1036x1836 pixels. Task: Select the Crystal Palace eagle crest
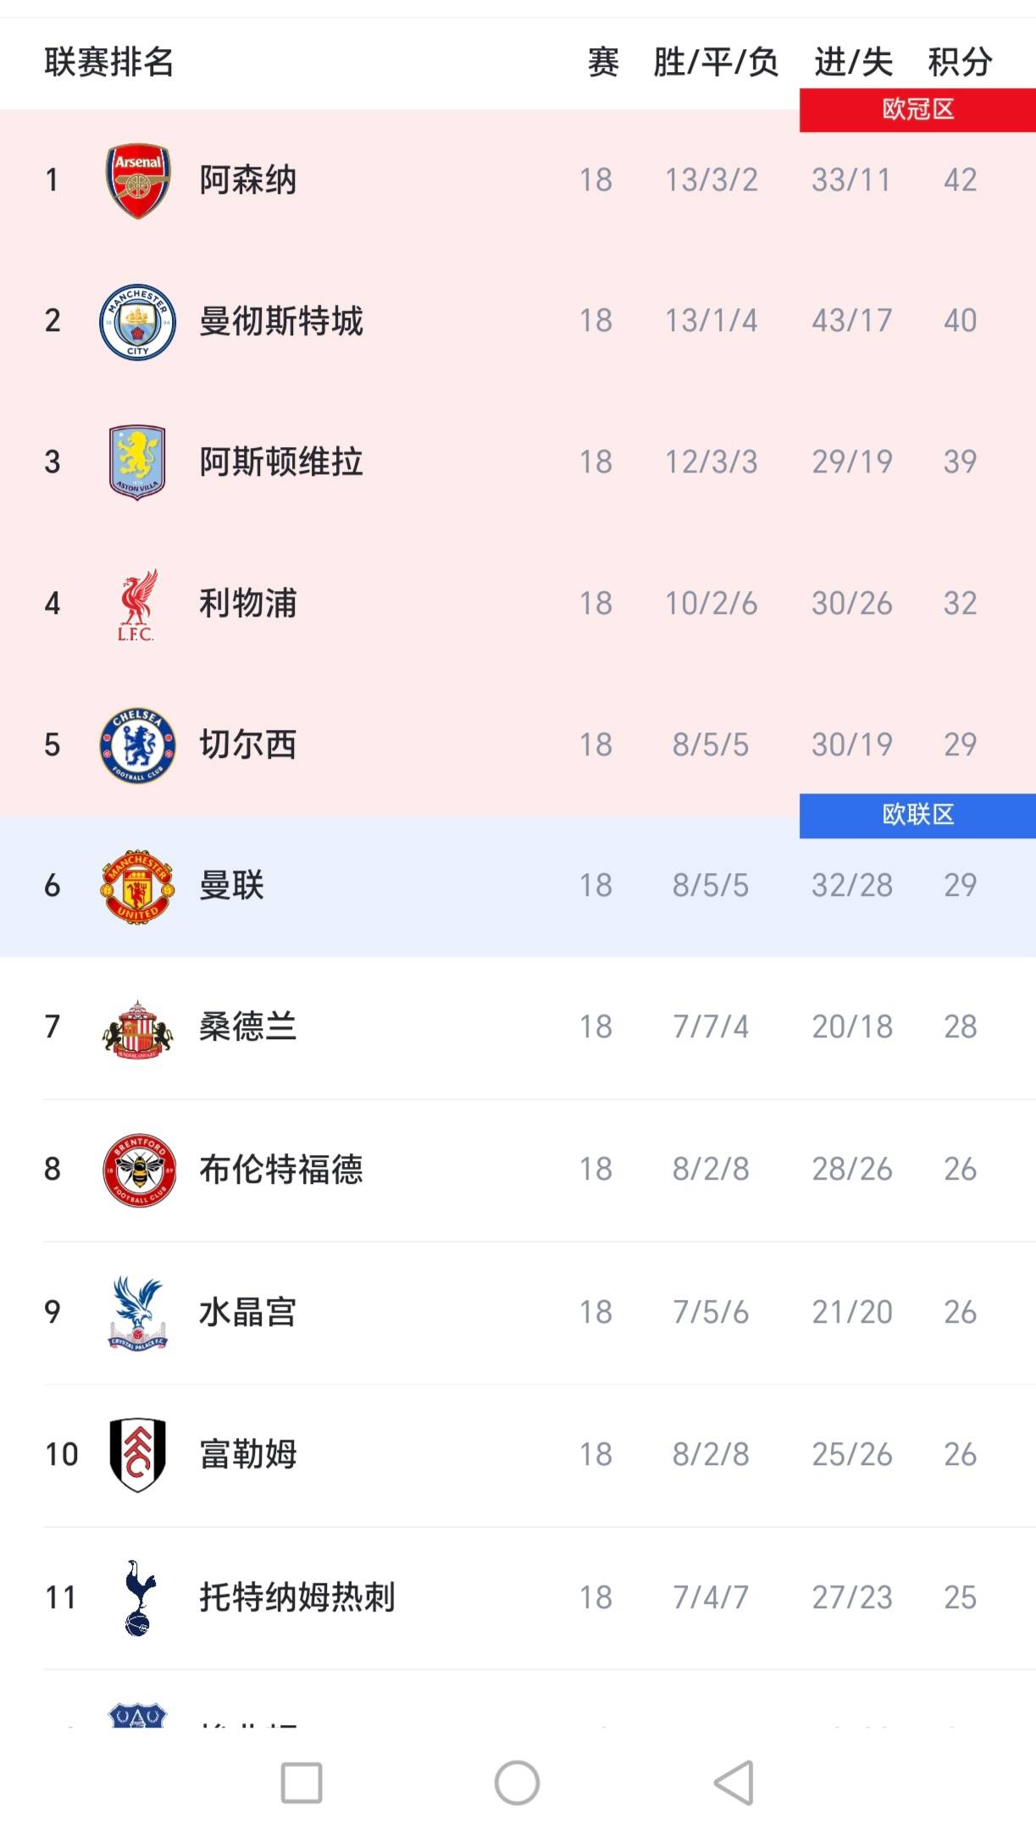138,1313
